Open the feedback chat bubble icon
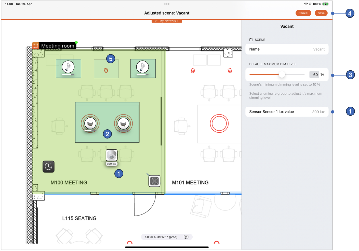359x251 pixels. click(x=186, y=237)
